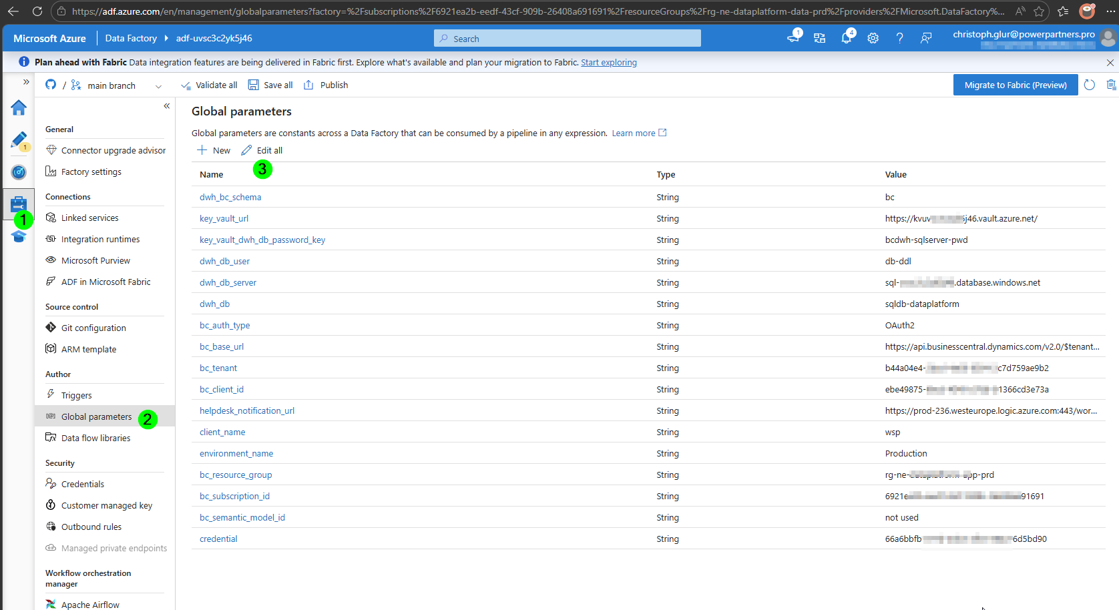The height and width of the screenshot is (610, 1119).
Task: Click Migrate to Fabric (Preview) button
Action: [x=1016, y=85]
